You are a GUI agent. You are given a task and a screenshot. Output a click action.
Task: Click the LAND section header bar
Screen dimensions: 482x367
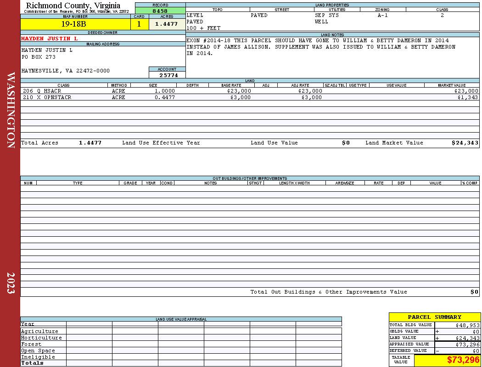point(250,81)
